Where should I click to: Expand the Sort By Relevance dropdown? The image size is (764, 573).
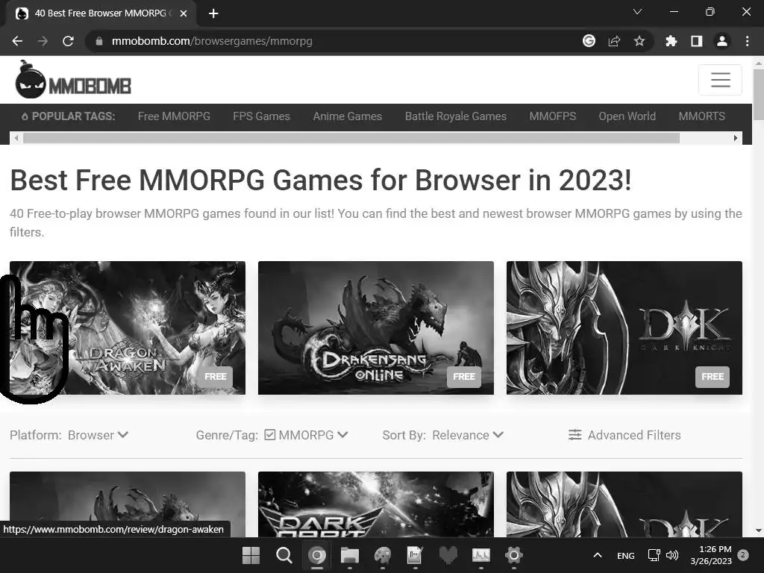pos(468,435)
